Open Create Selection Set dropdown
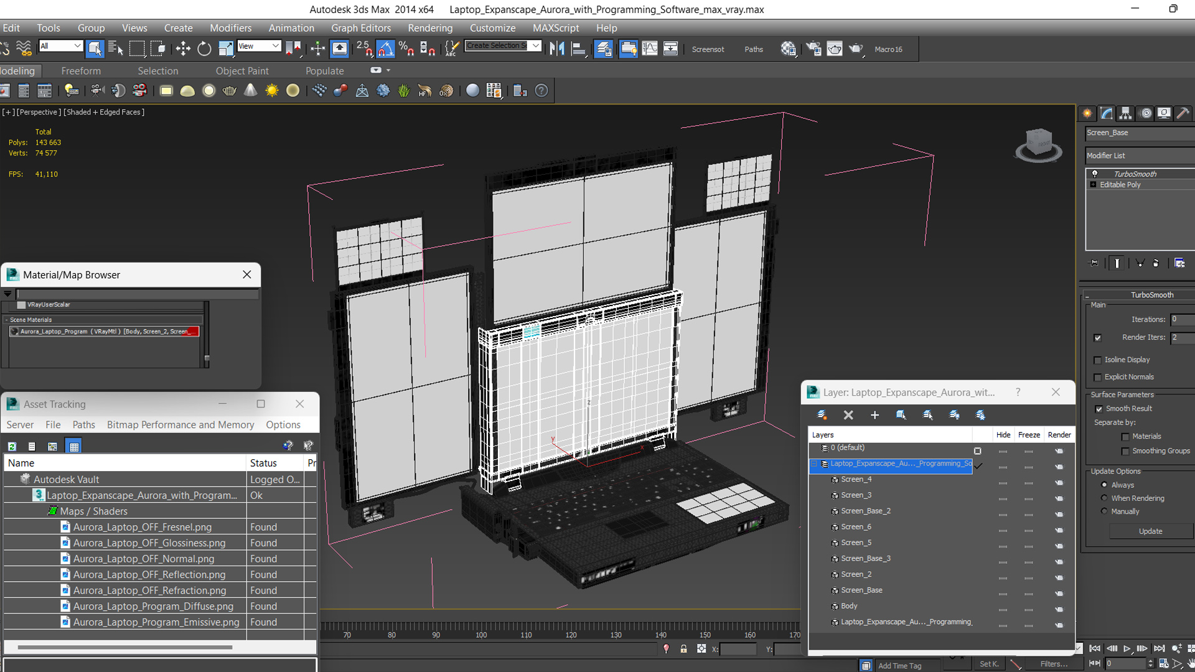Image resolution: width=1195 pixels, height=672 pixels. tap(503, 45)
